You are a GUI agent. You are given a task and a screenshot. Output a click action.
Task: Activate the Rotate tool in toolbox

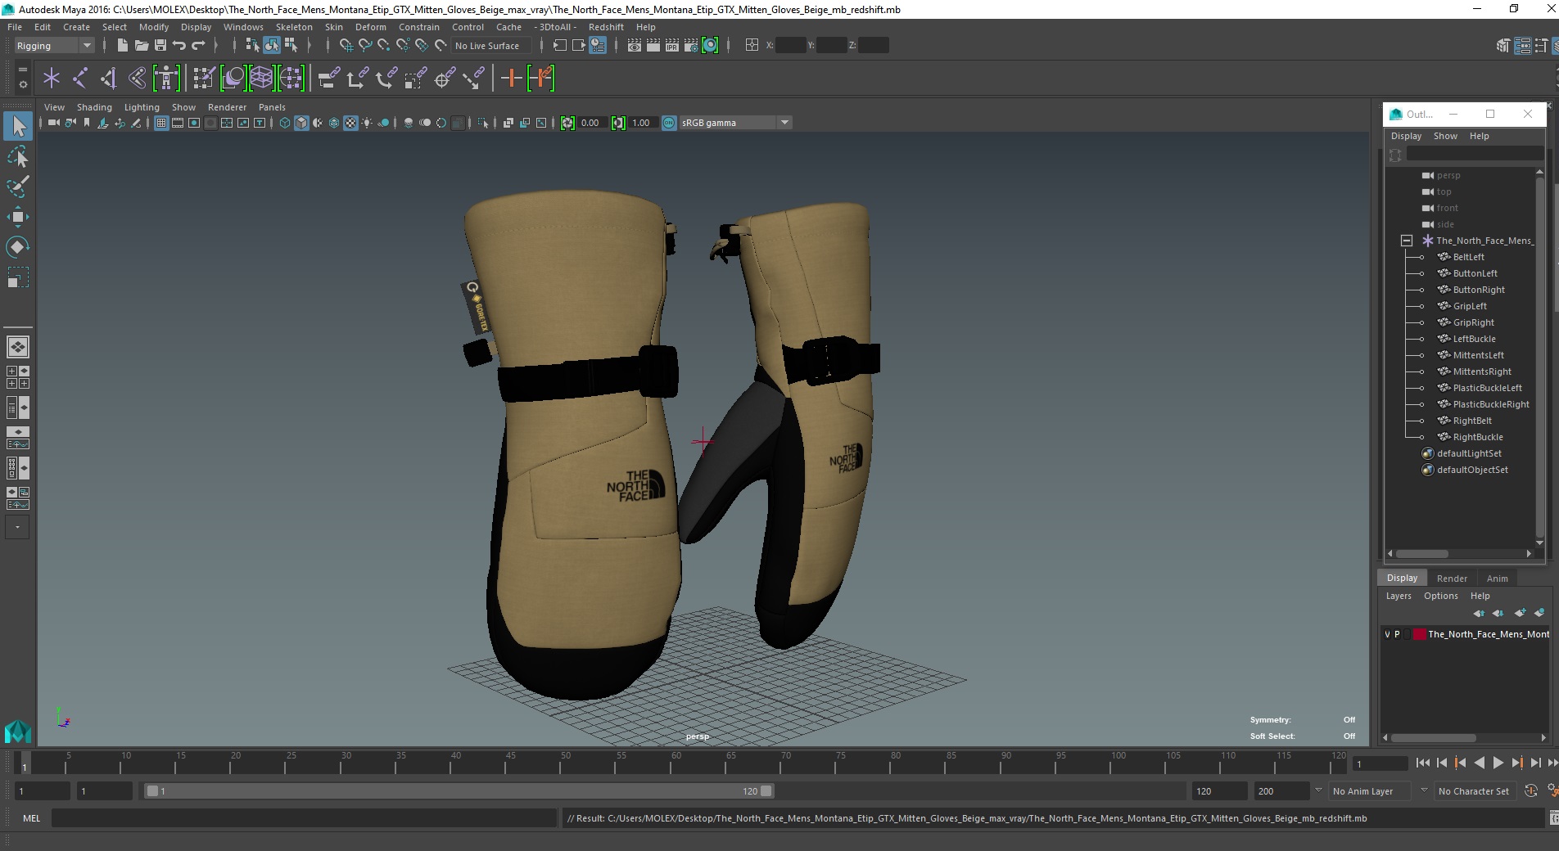[x=18, y=247]
